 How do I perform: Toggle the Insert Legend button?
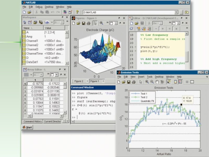(x=180, y=82)
